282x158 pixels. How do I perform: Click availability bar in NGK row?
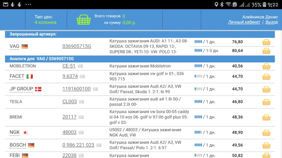198,132
